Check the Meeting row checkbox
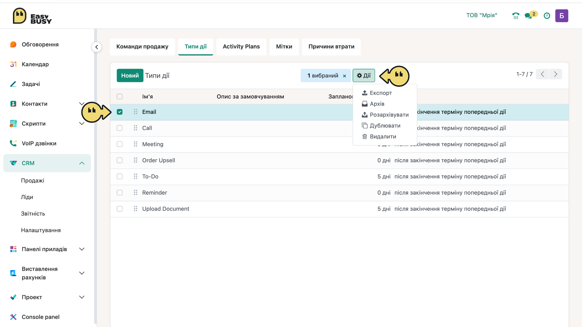This screenshot has width=582, height=327. click(120, 144)
